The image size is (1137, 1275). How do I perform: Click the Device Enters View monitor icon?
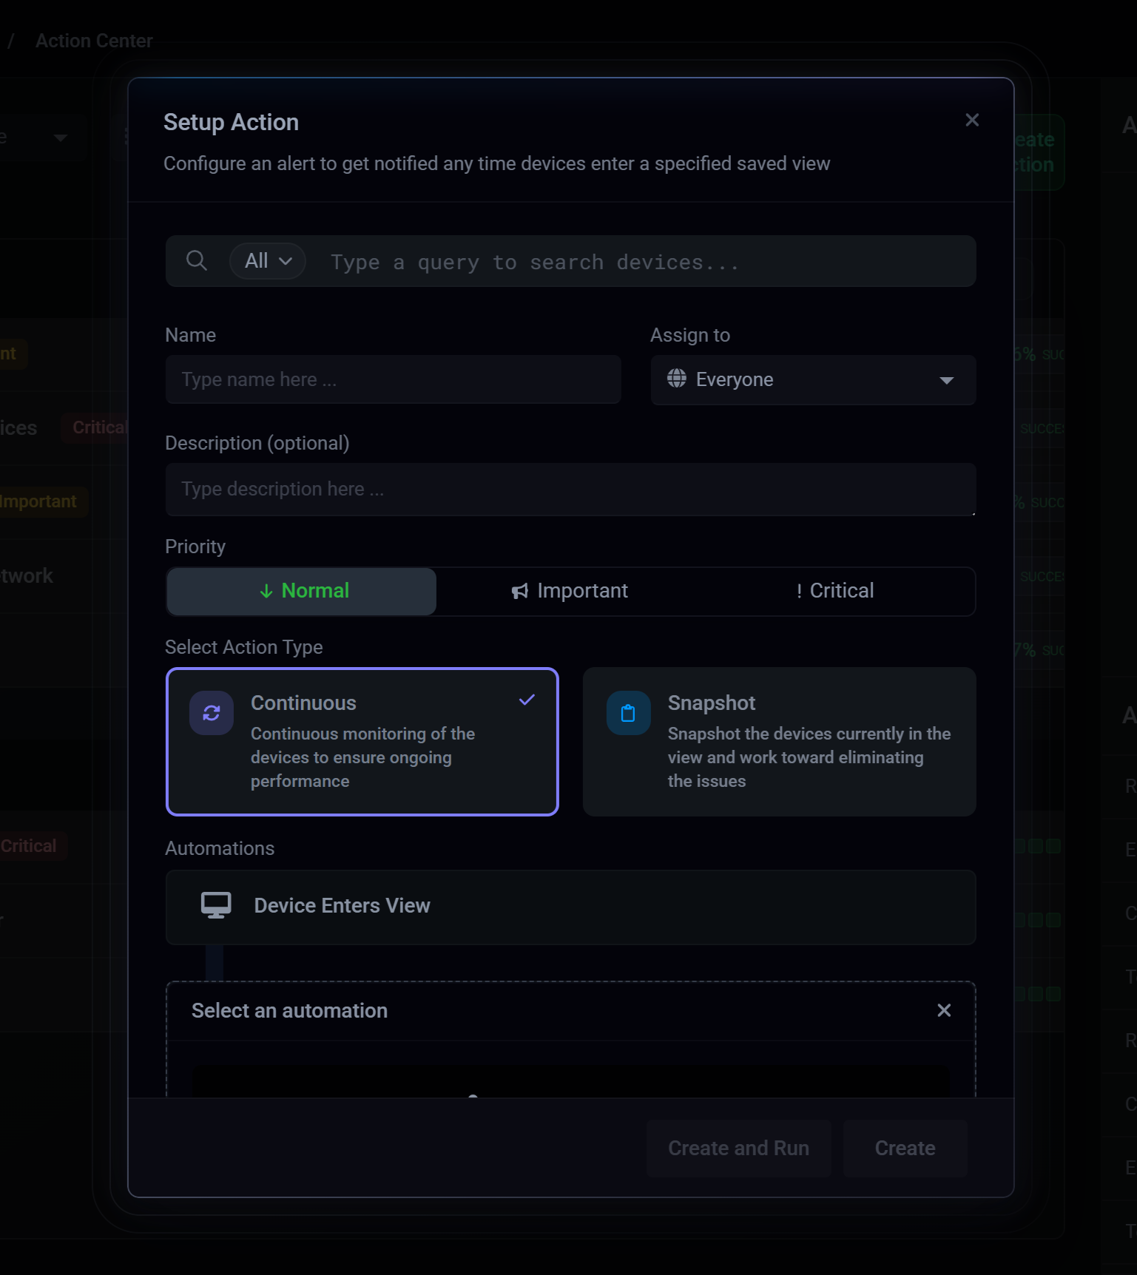tap(216, 905)
